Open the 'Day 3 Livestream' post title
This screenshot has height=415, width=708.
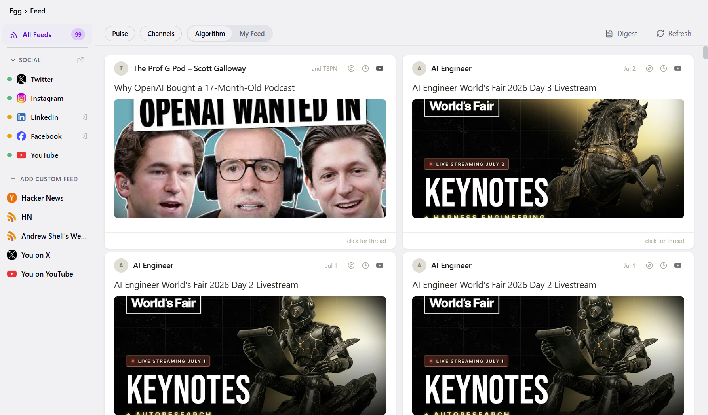click(x=504, y=88)
